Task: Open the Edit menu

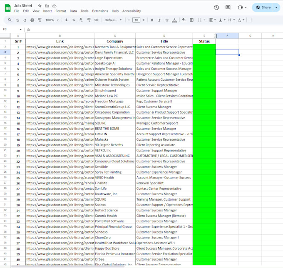Action: click(26, 11)
